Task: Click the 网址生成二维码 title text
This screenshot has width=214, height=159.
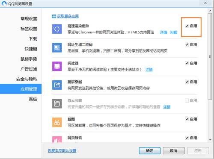Action: (x=80, y=44)
